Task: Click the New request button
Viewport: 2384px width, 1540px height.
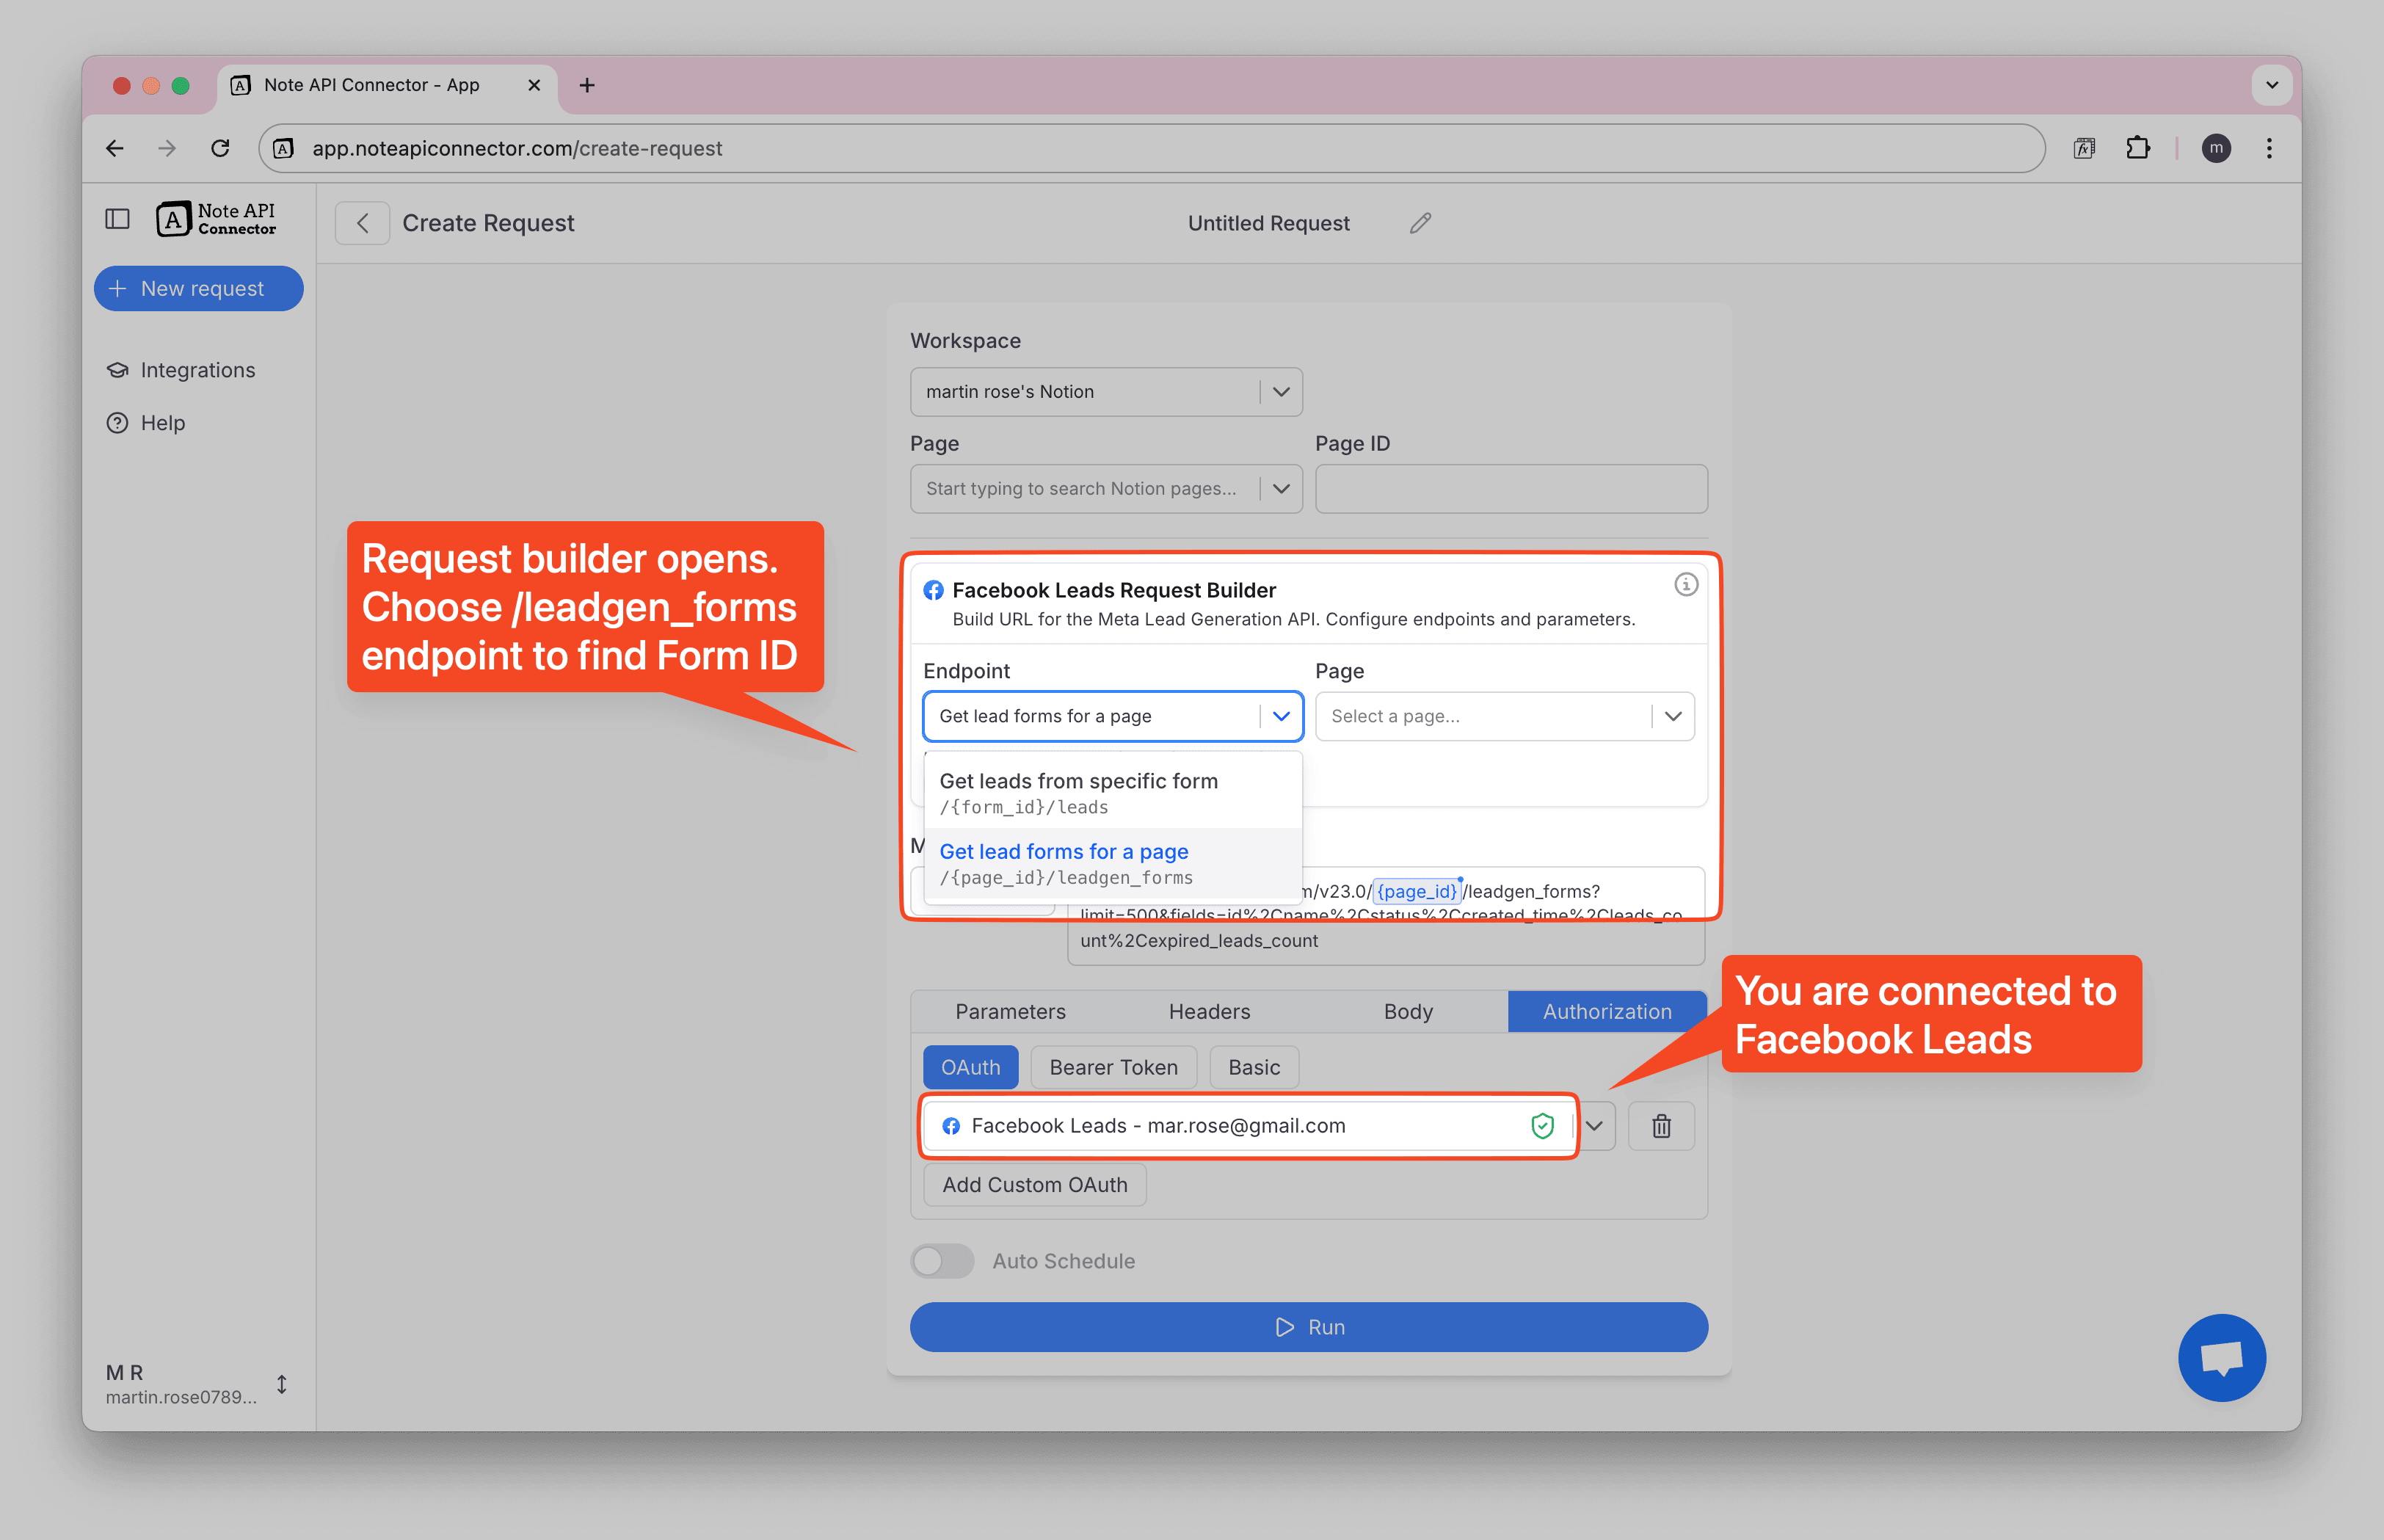Action: click(199, 288)
